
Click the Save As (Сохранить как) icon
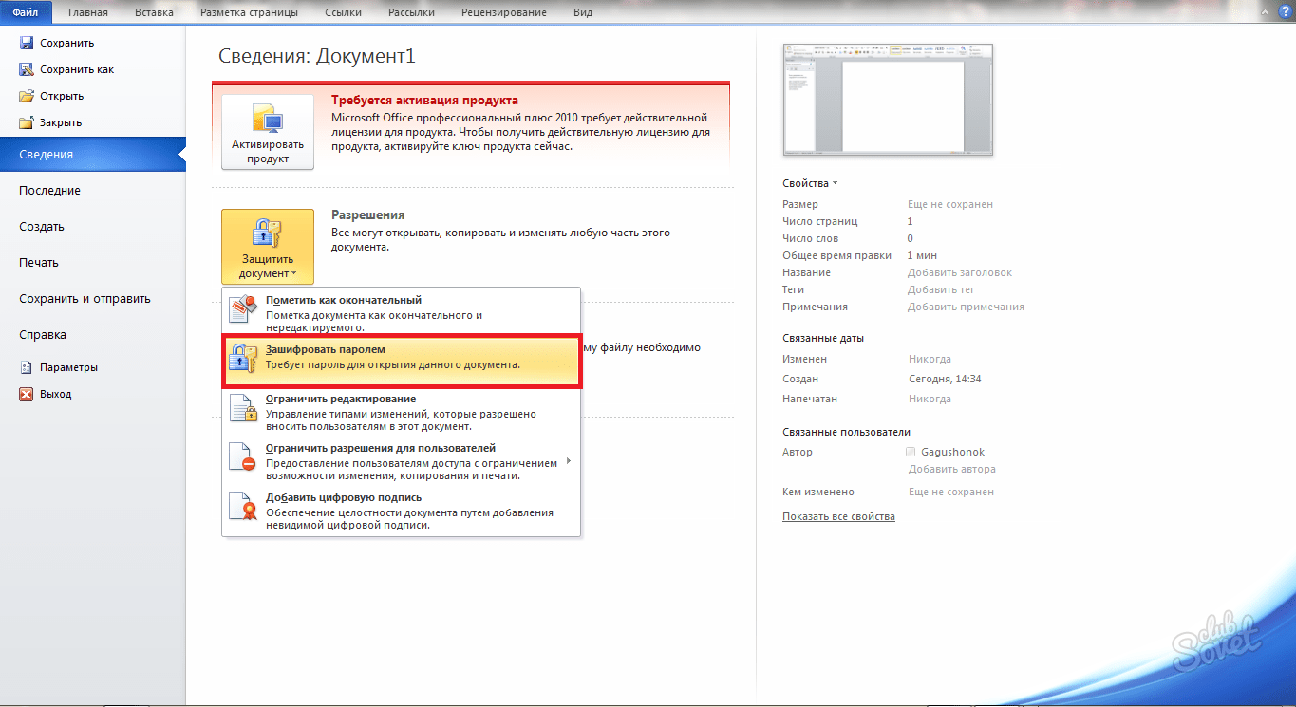point(27,69)
